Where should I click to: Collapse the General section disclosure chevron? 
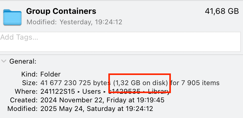tap(4, 61)
